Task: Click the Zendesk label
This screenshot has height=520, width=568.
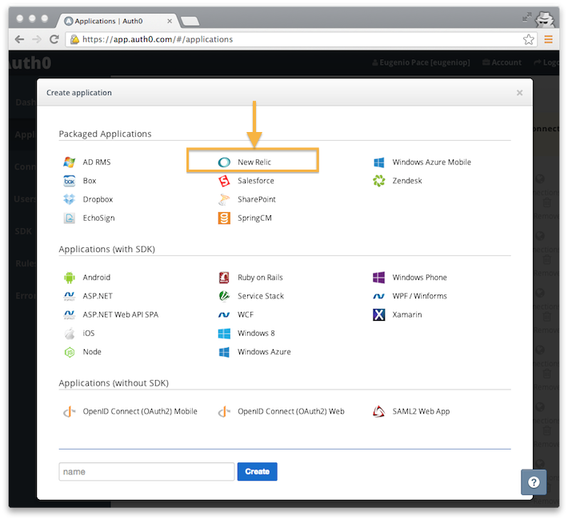Action: (407, 181)
